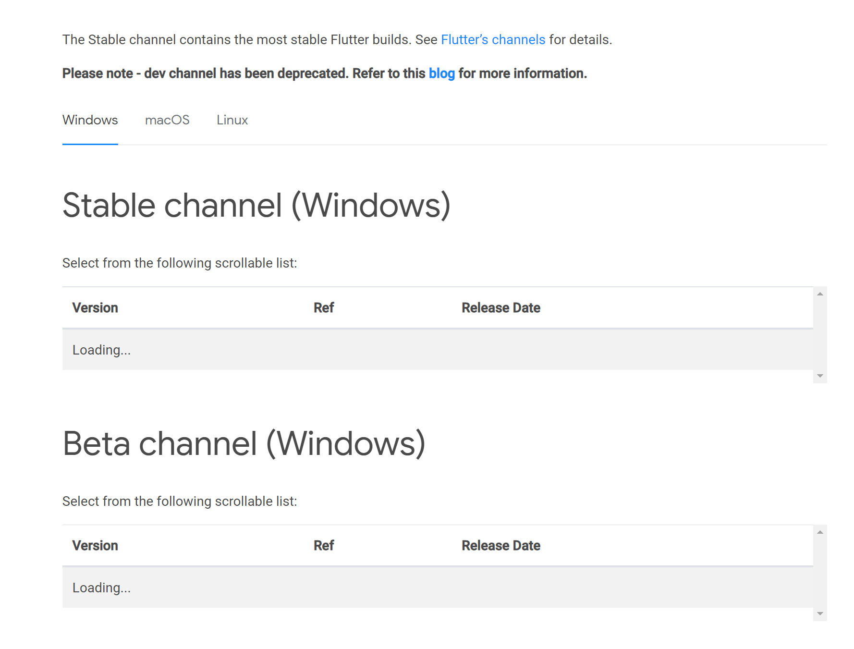Click the Stable table scrollbar track
This screenshot has width=854, height=649.
click(x=819, y=333)
